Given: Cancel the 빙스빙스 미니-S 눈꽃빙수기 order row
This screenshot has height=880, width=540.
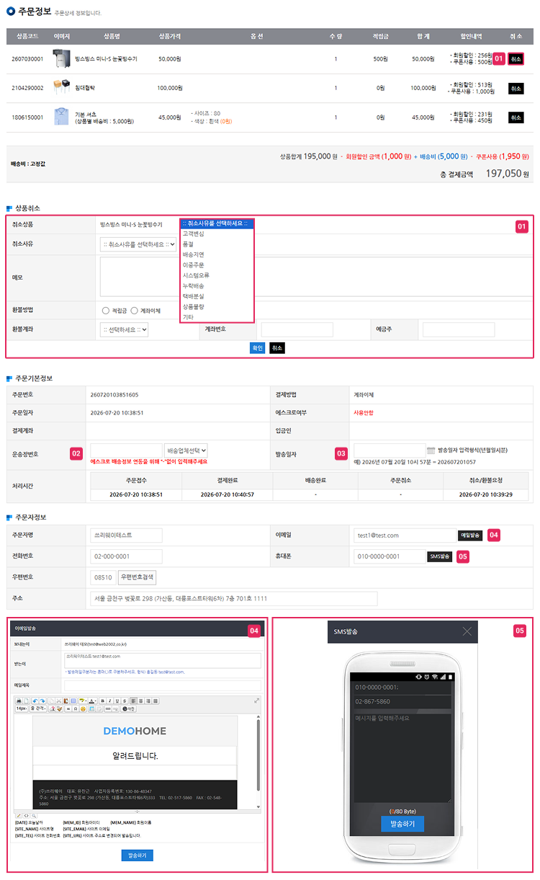Looking at the screenshot, I should 516,59.
